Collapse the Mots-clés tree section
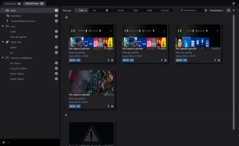The image size is (239, 146). 3,42
